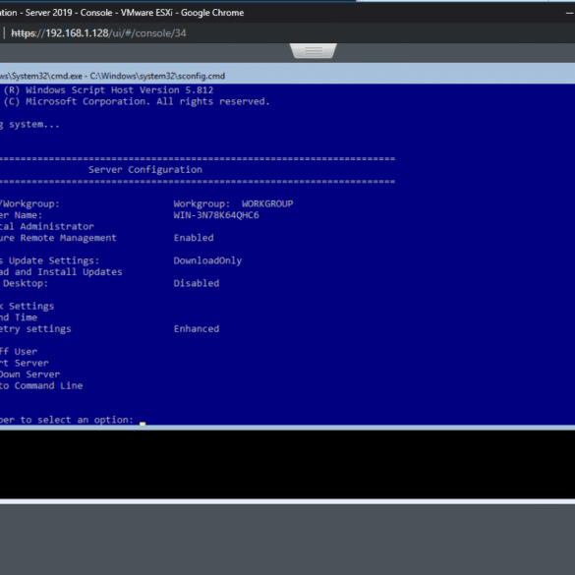
Task: Select the 'Workgroup: WORKGROUP' value
Action: [233, 203]
